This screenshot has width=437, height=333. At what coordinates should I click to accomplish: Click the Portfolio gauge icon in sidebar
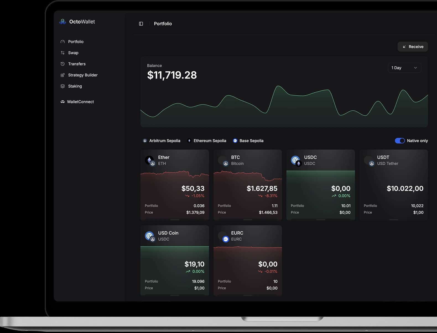63,42
